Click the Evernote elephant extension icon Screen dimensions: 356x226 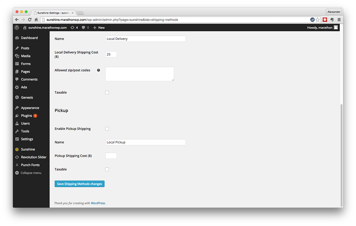[x=332, y=20]
